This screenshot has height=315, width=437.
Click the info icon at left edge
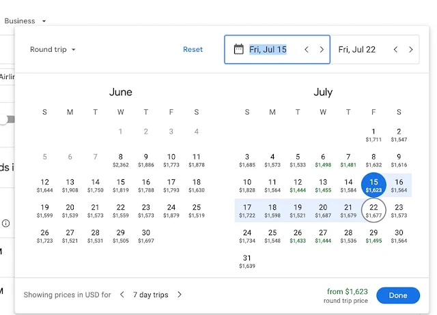point(5,223)
